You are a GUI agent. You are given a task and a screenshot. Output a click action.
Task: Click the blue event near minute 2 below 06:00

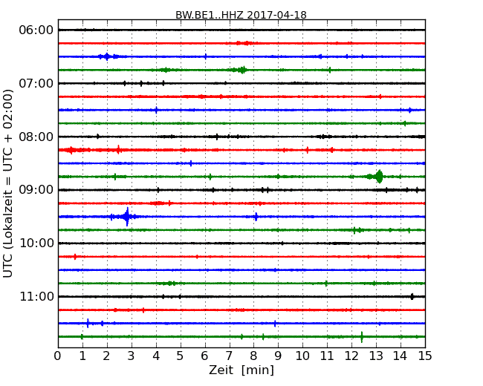(107, 56)
